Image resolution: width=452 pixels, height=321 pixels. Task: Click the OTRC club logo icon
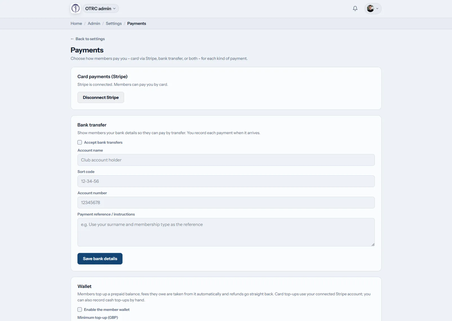point(75,8)
